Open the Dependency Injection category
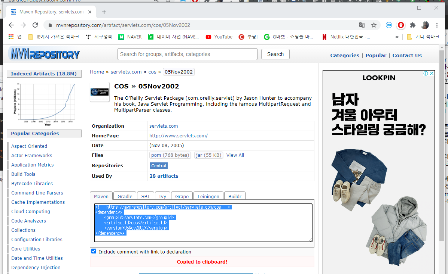The height and width of the screenshot is (274, 448). click(36, 267)
